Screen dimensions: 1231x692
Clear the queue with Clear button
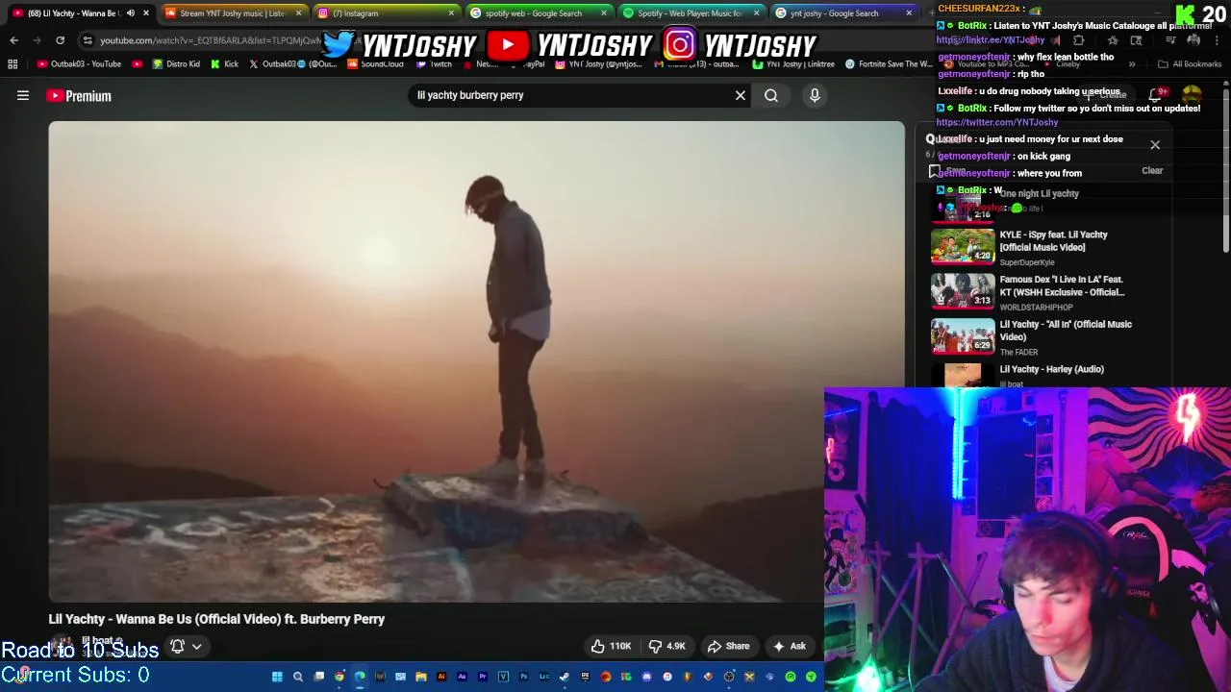[1152, 171]
